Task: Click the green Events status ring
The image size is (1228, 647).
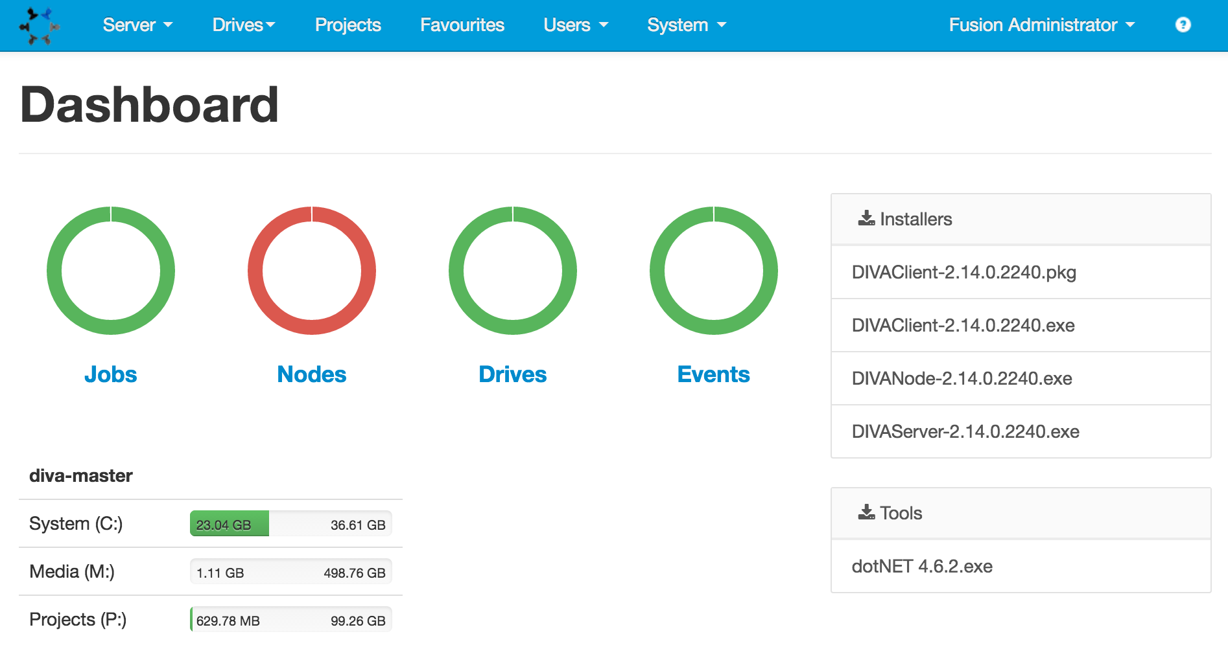Action: coord(714,271)
